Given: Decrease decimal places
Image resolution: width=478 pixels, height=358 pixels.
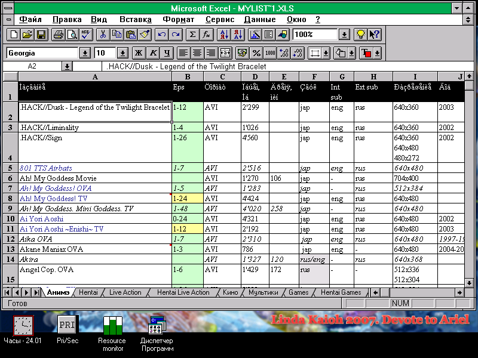Looking at the screenshot, I should tap(298, 53).
